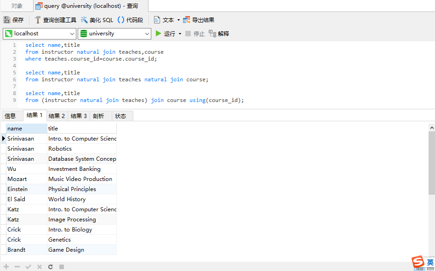Open the code snippet (代码段) panel
435x271 pixels.
131,20
